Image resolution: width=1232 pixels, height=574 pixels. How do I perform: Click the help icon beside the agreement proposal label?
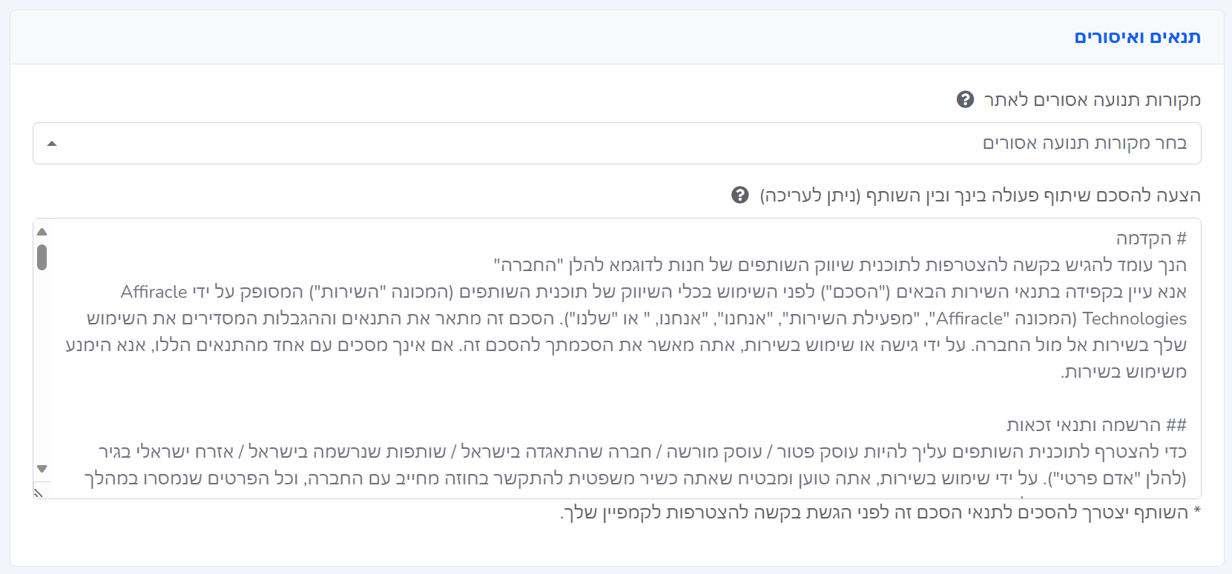[739, 195]
